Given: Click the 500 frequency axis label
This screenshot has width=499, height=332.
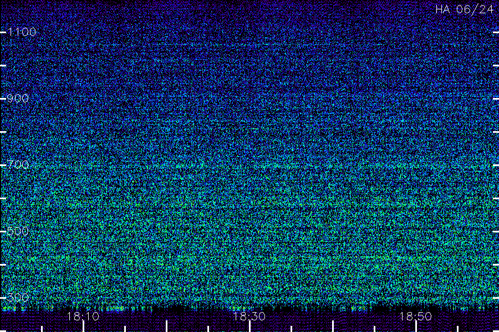Looking at the screenshot, I should pos(18,231).
